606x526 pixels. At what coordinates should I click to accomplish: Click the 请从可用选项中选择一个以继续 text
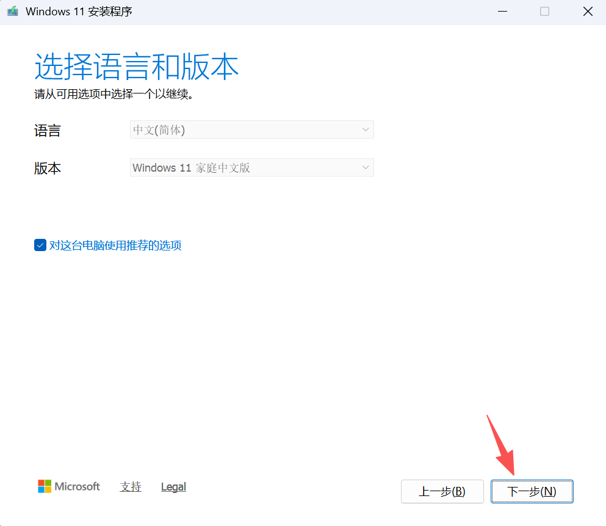pyautogui.click(x=114, y=94)
